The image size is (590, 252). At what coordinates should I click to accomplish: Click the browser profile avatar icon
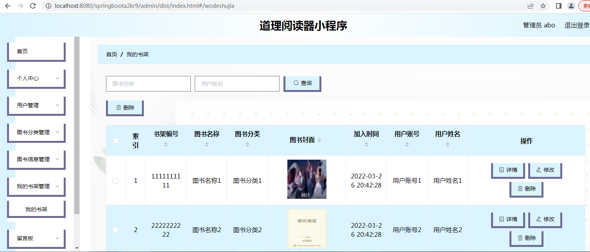(x=571, y=6)
